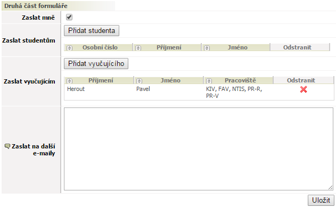
Task: Click sort icon for students' Příjmení column
Action: click(x=138, y=48)
